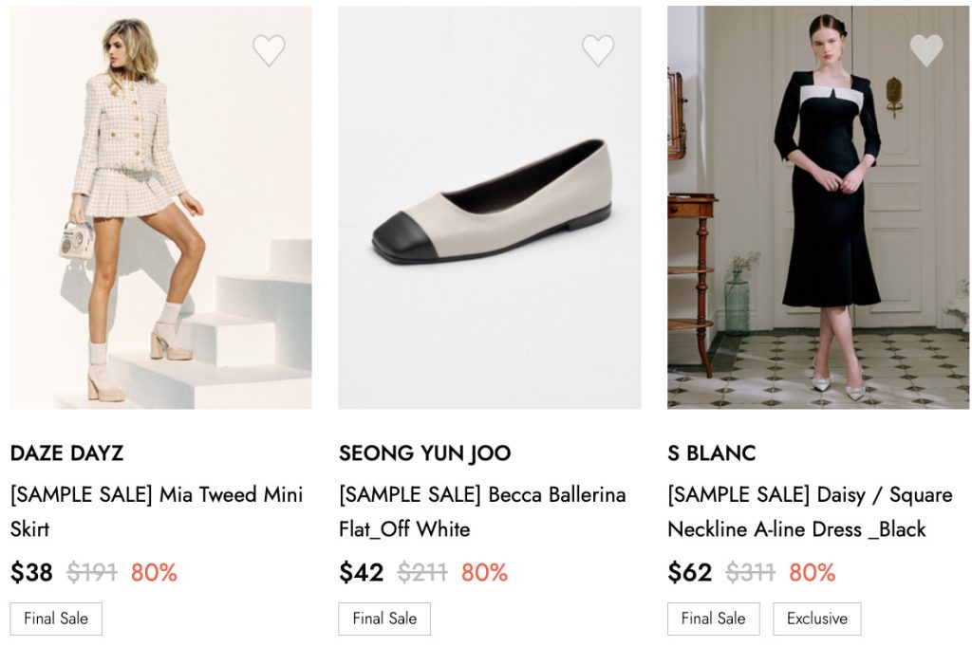Viewport: 972px width, 647px height.
Task: Open the SEONG YUN JOO brand link
Action: pos(424,453)
